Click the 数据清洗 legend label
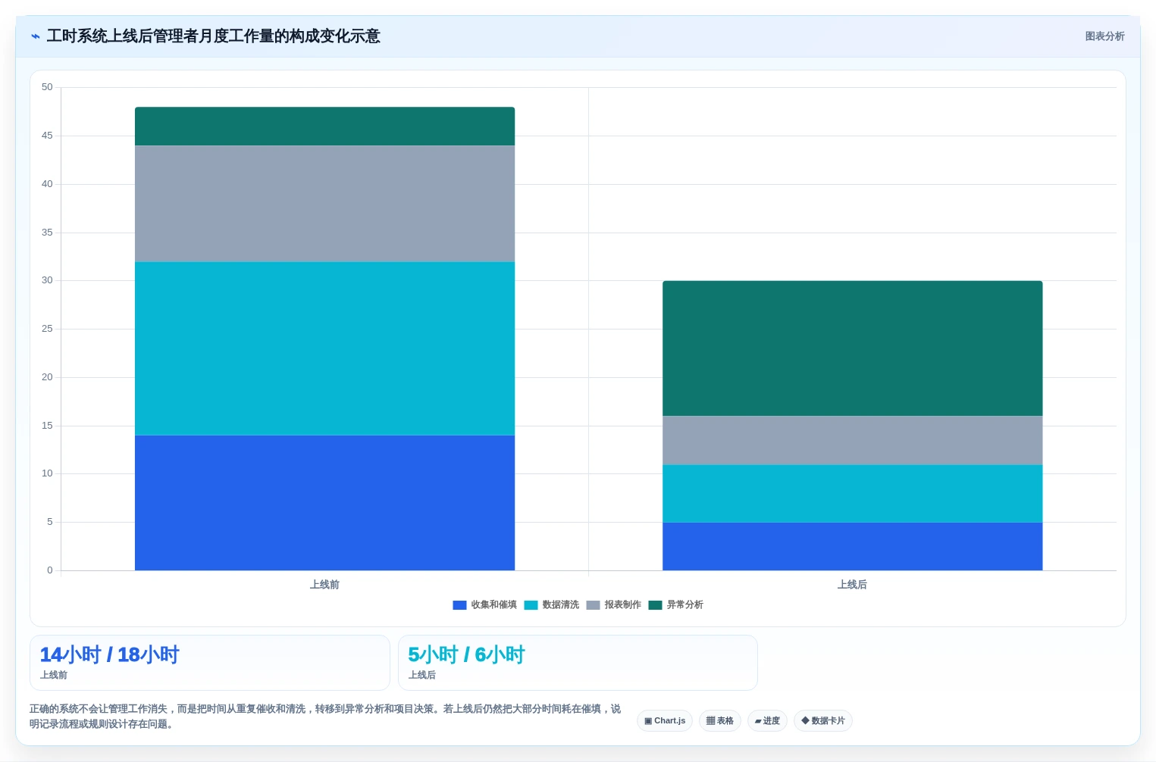Screen dimensions: 1156x762 pyautogui.click(x=560, y=605)
